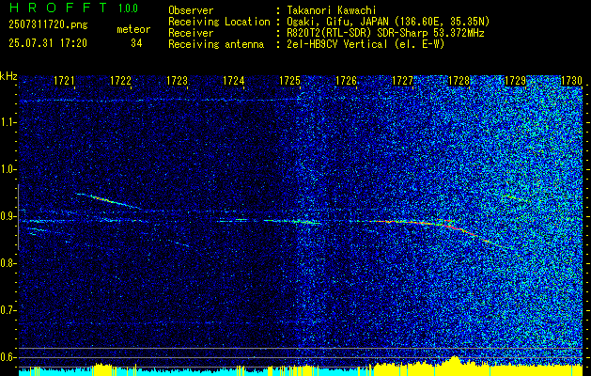Image resolution: width=591 pixels, height=376 pixels.
Task: Click the Observer field label
Action: coord(191,10)
